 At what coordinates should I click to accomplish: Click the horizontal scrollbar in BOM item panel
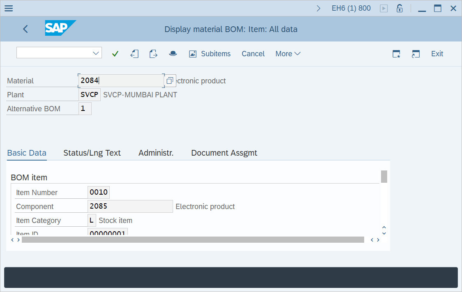(193, 239)
